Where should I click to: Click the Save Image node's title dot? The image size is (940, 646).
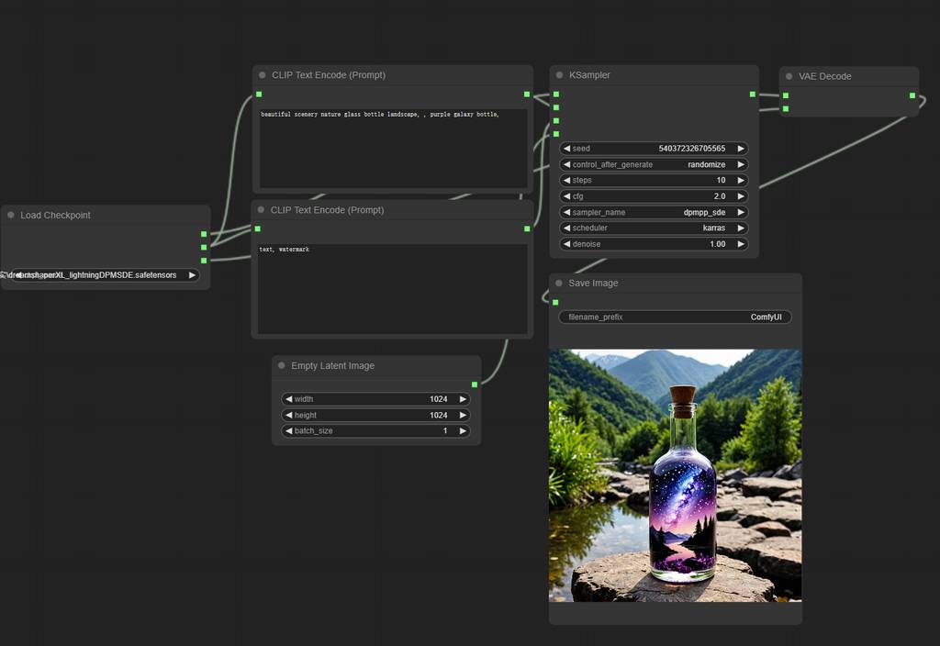558,284
